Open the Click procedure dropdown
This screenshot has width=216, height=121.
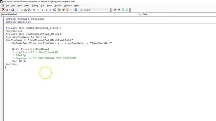179,14
